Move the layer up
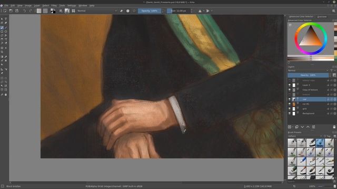The width and height of the screenshot is (337, 189). 308,127
